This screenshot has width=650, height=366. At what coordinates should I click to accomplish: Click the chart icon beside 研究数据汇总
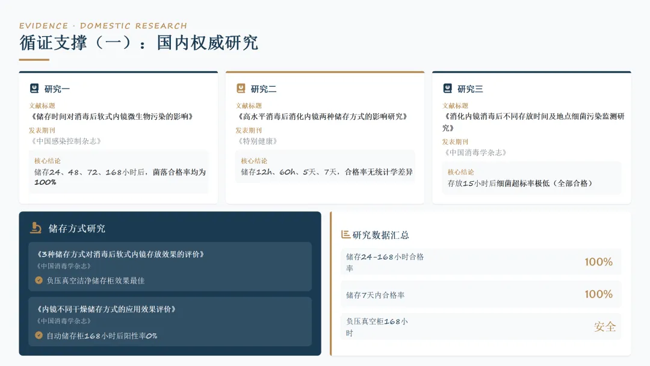345,235
